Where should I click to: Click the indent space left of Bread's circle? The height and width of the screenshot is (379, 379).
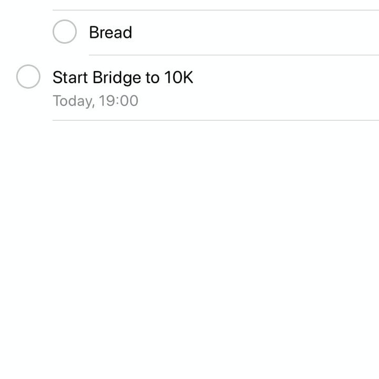tap(26, 33)
